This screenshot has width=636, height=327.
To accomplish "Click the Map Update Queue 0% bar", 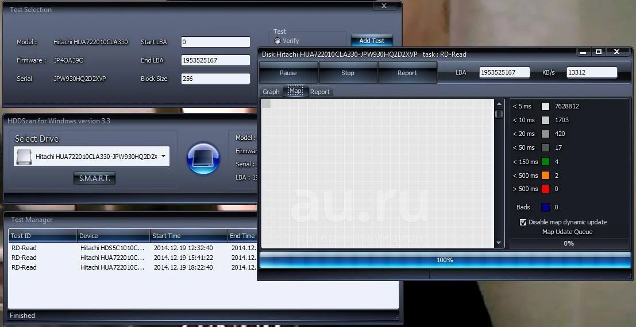I will click(569, 243).
